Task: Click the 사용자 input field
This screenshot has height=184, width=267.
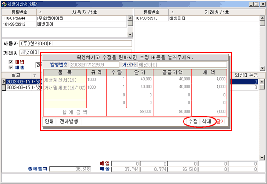Action: pyautogui.click(x=76, y=44)
